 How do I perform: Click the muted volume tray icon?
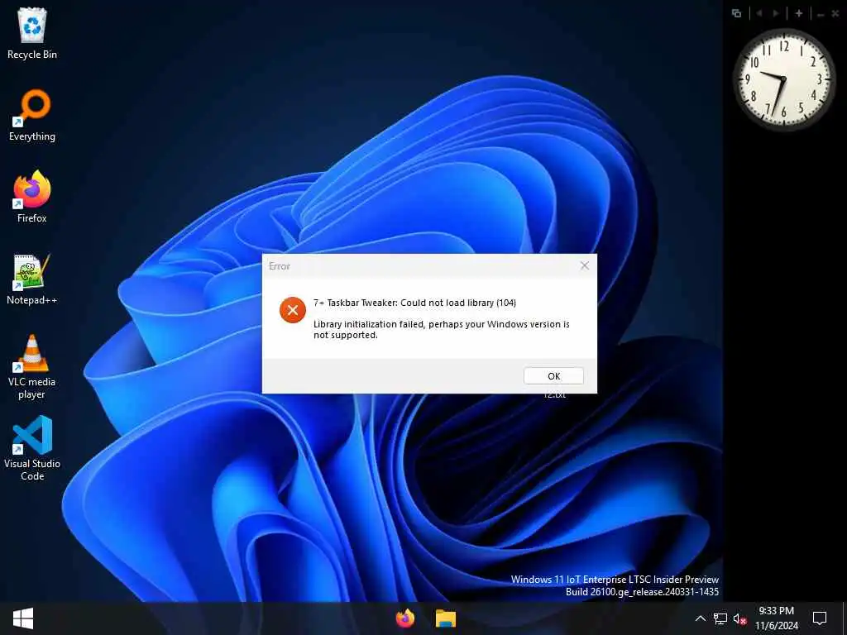pyautogui.click(x=739, y=618)
